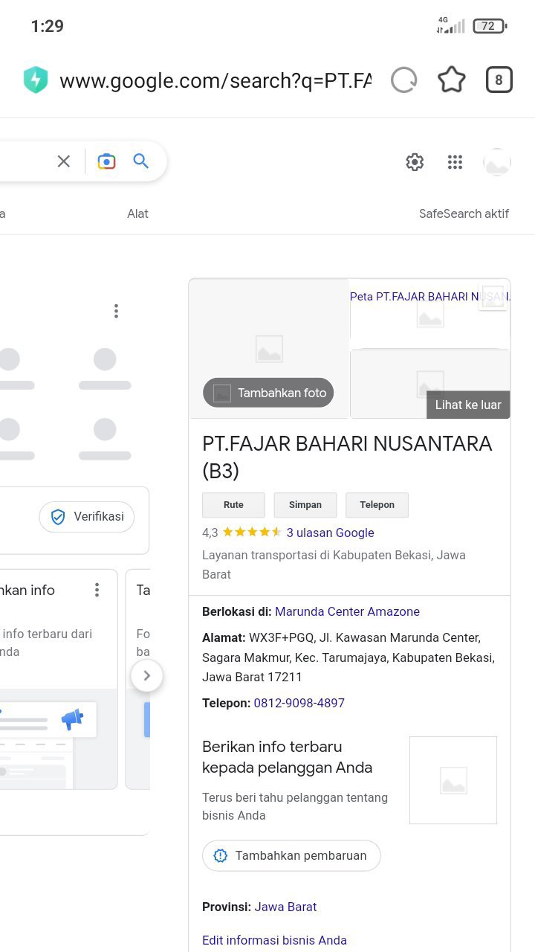Stop page loading with the spinner icon
This screenshot has width=535, height=952.
click(404, 80)
